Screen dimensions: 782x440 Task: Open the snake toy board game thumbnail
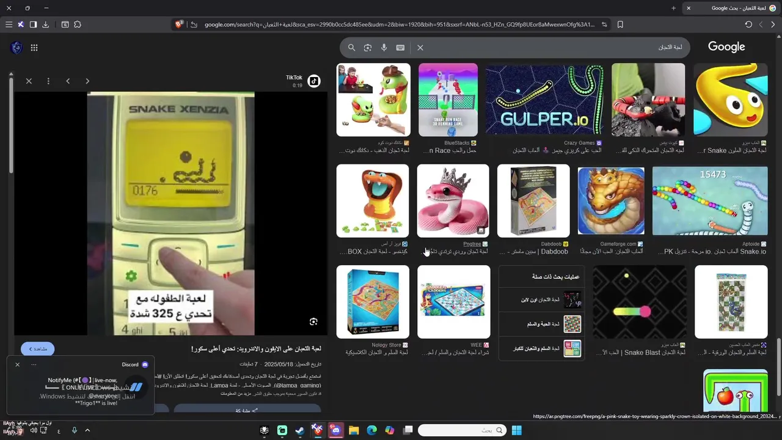(373, 100)
